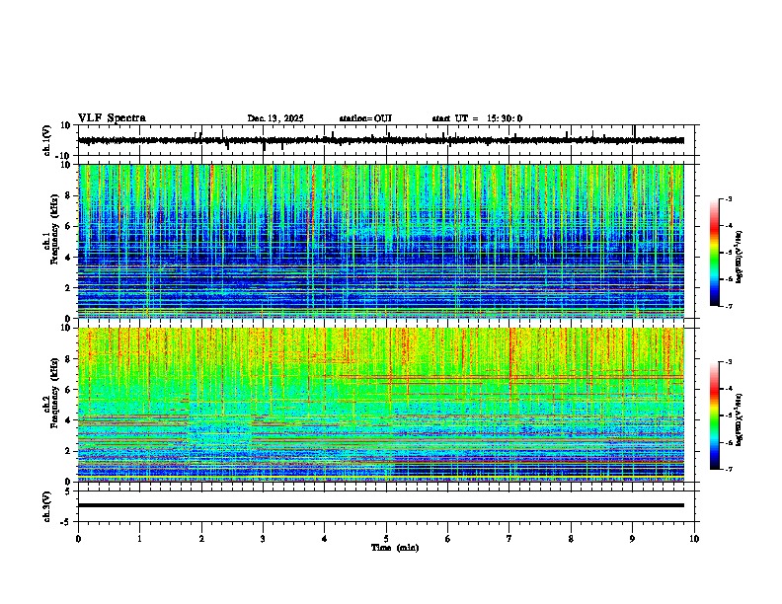Click the "-3" label on ch.2 color bar
The image size is (782, 604).
pyautogui.click(x=729, y=362)
